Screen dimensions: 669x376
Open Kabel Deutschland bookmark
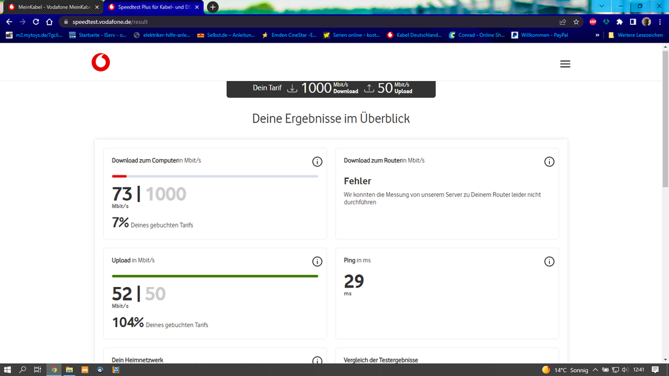coord(415,35)
